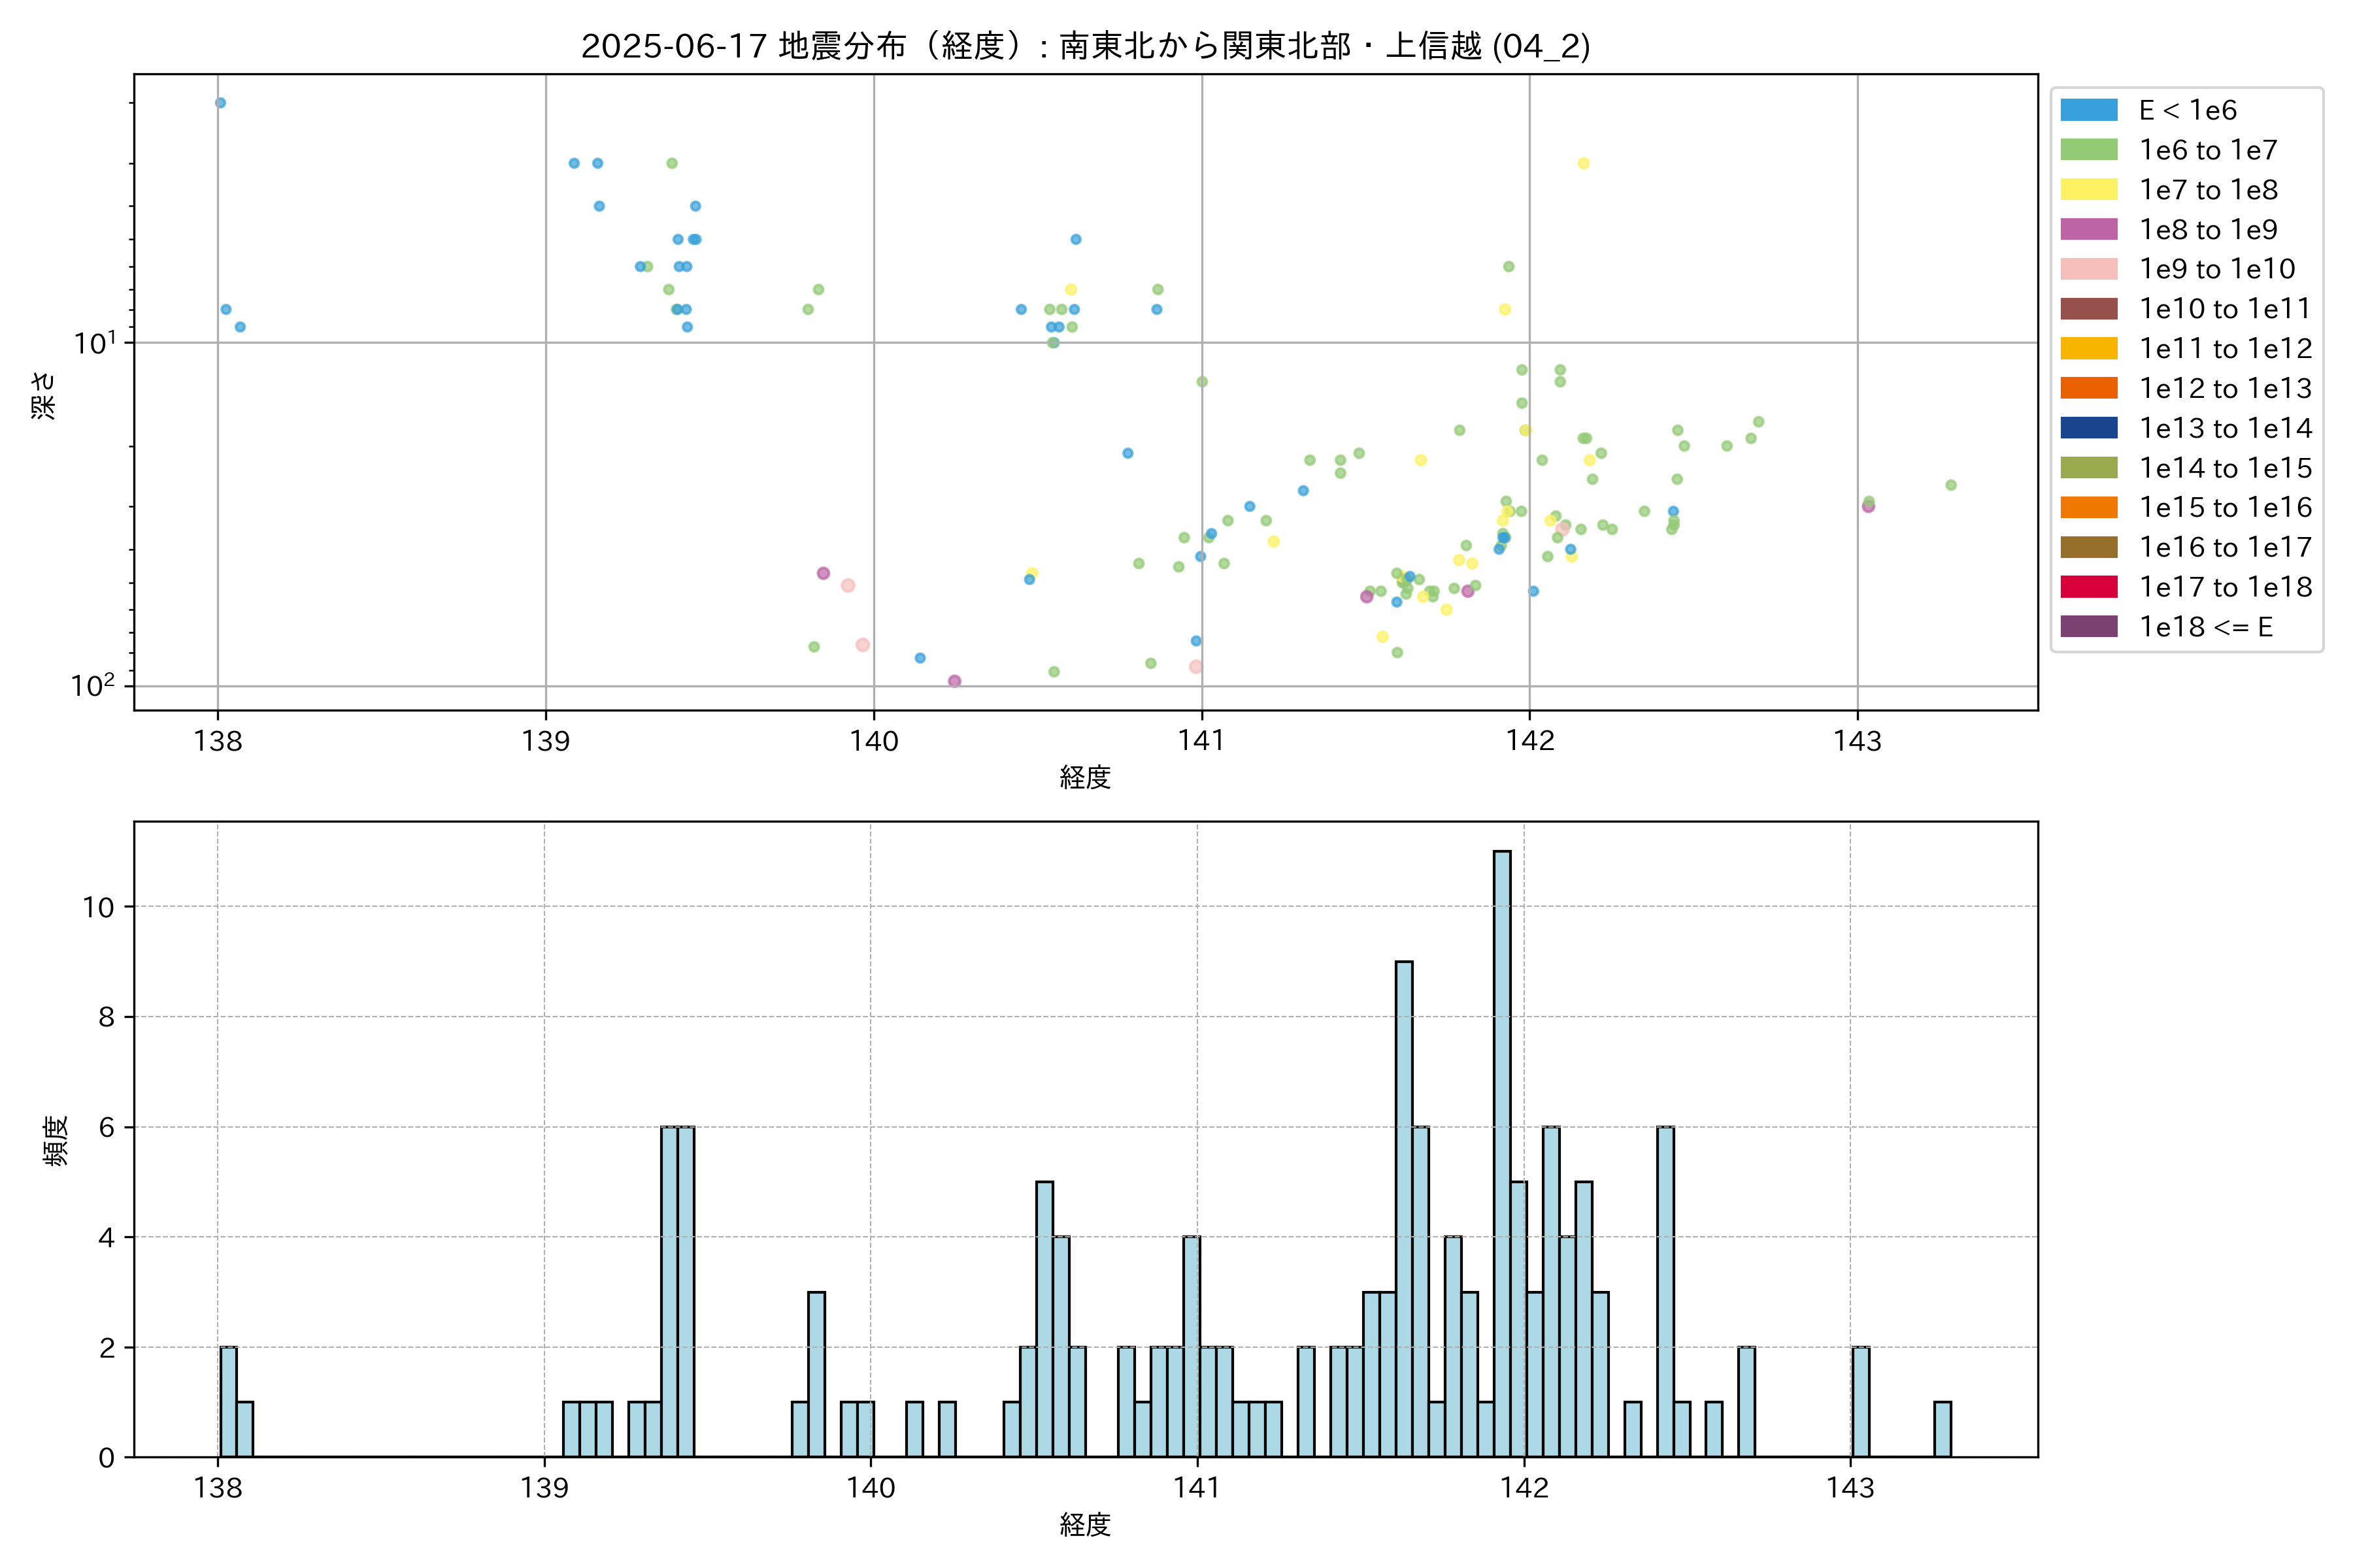The width and height of the screenshot is (2353, 1568).
Task: Click the chart title text at top
Action: [1086, 46]
